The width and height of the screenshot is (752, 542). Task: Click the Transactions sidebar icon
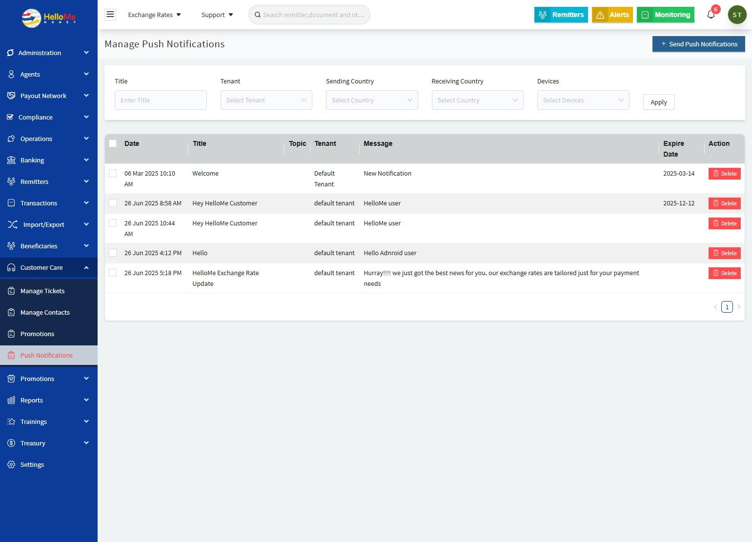click(x=11, y=203)
